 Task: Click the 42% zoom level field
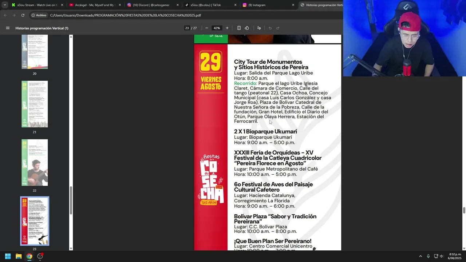217,28
